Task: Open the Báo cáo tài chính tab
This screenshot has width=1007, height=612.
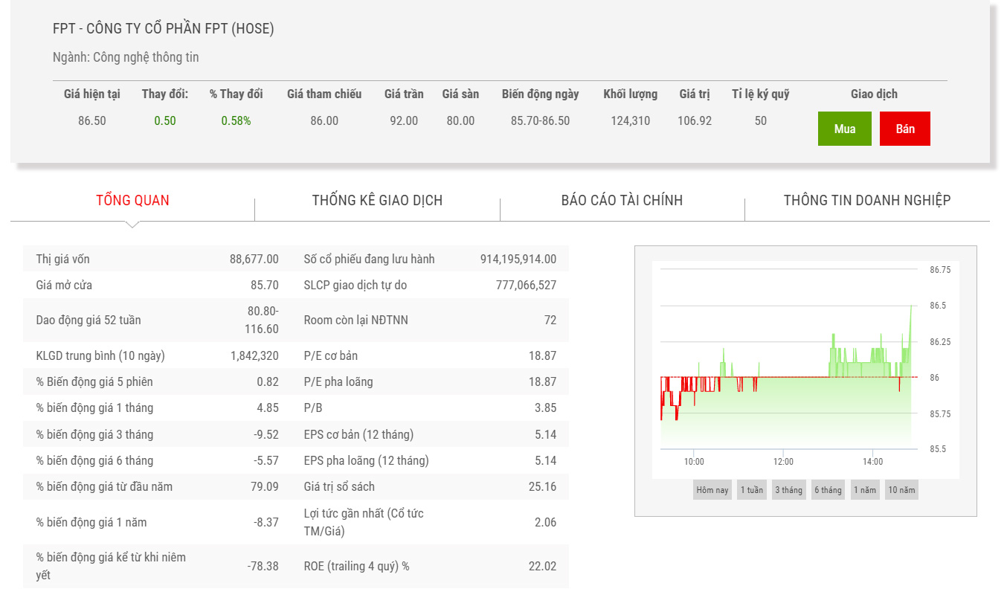Action: click(622, 200)
